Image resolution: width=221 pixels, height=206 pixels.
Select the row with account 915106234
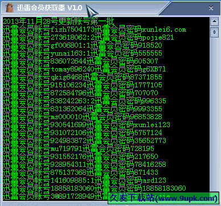pos(83,85)
